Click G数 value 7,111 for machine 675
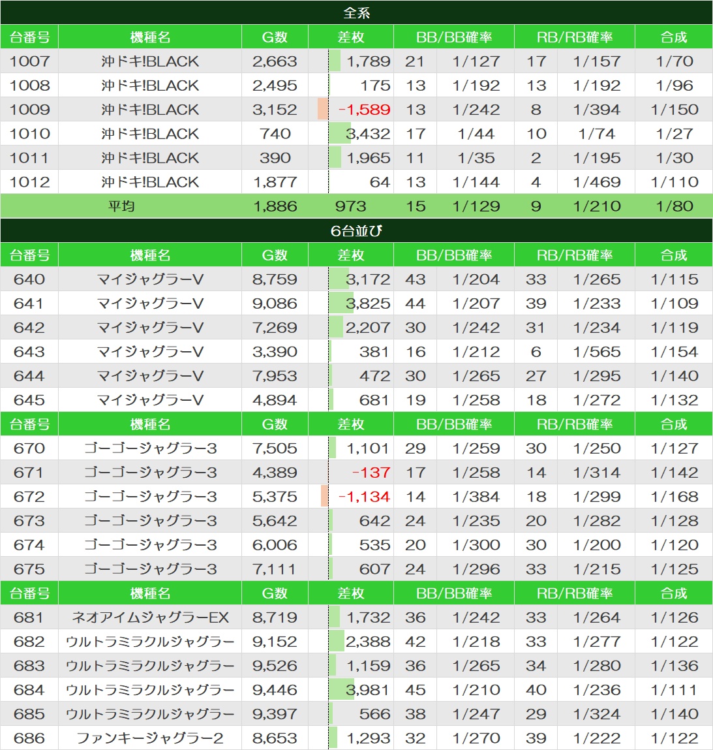Image resolution: width=713 pixels, height=750 pixels. point(275,569)
